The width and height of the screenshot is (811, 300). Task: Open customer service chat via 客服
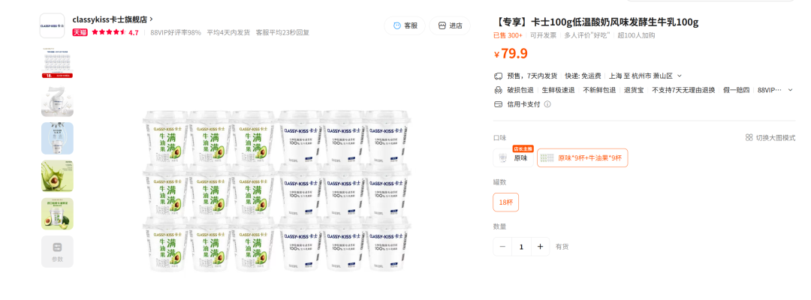[405, 25]
